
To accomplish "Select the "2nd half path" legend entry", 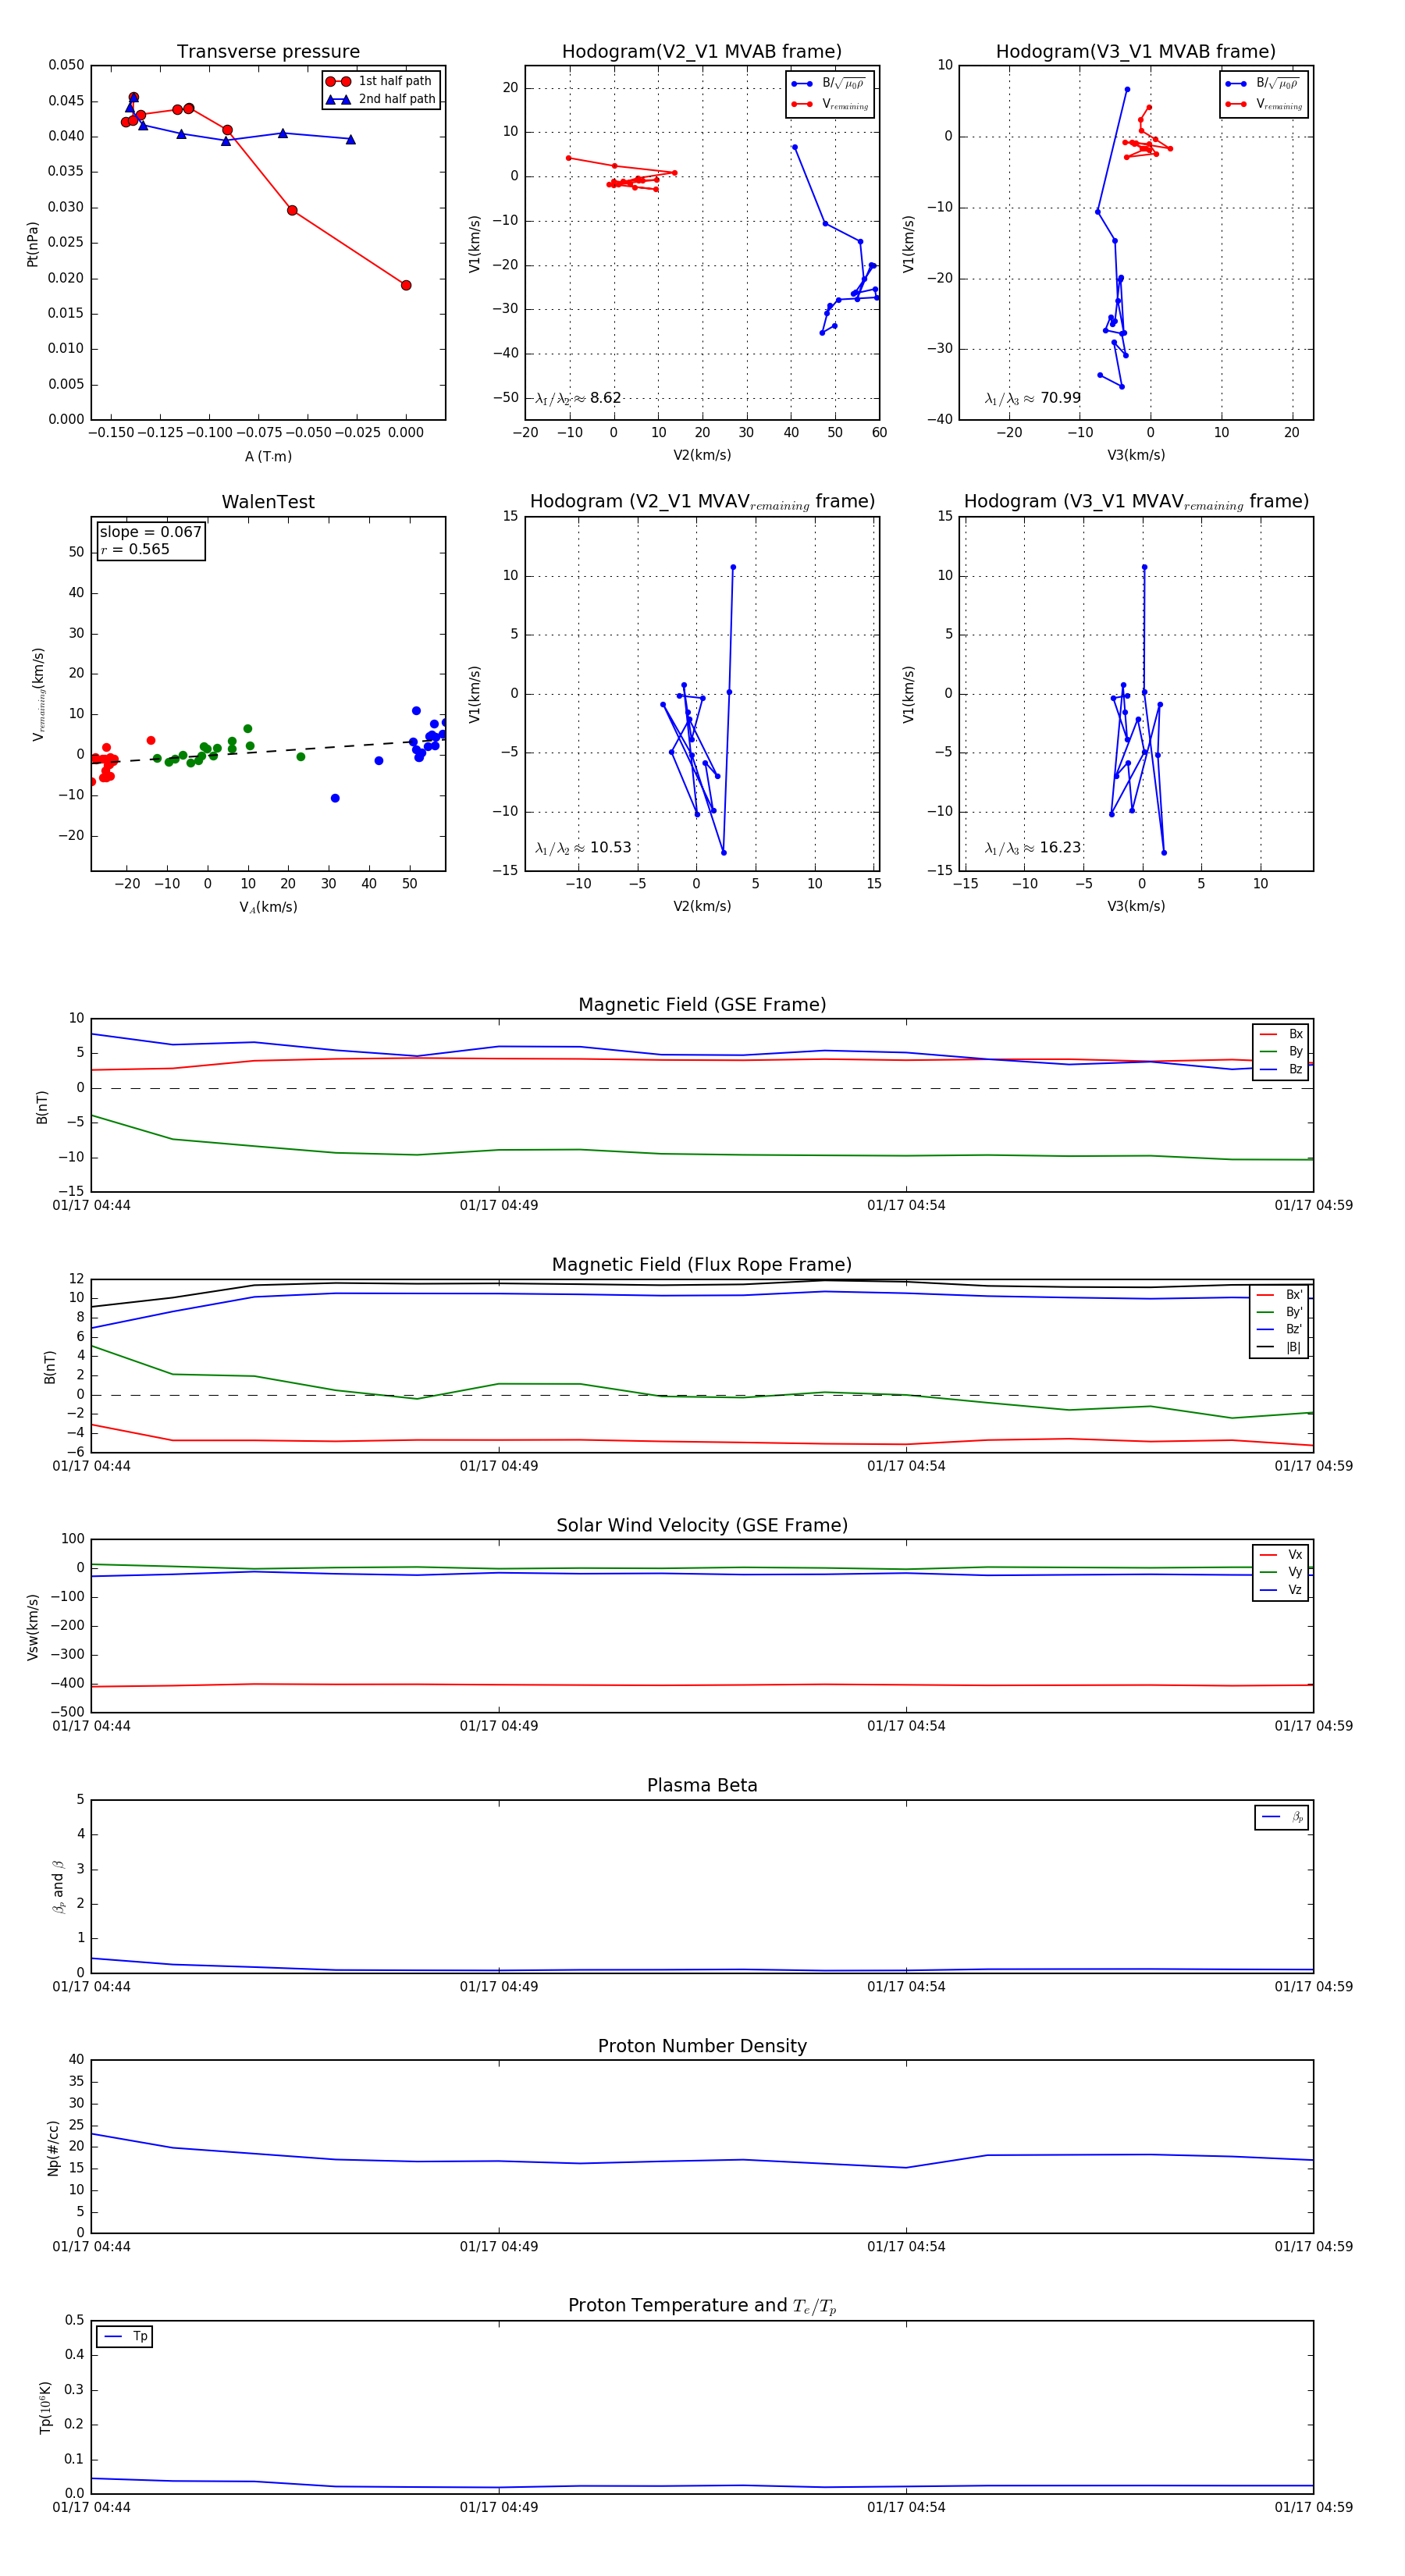I will (x=381, y=99).
